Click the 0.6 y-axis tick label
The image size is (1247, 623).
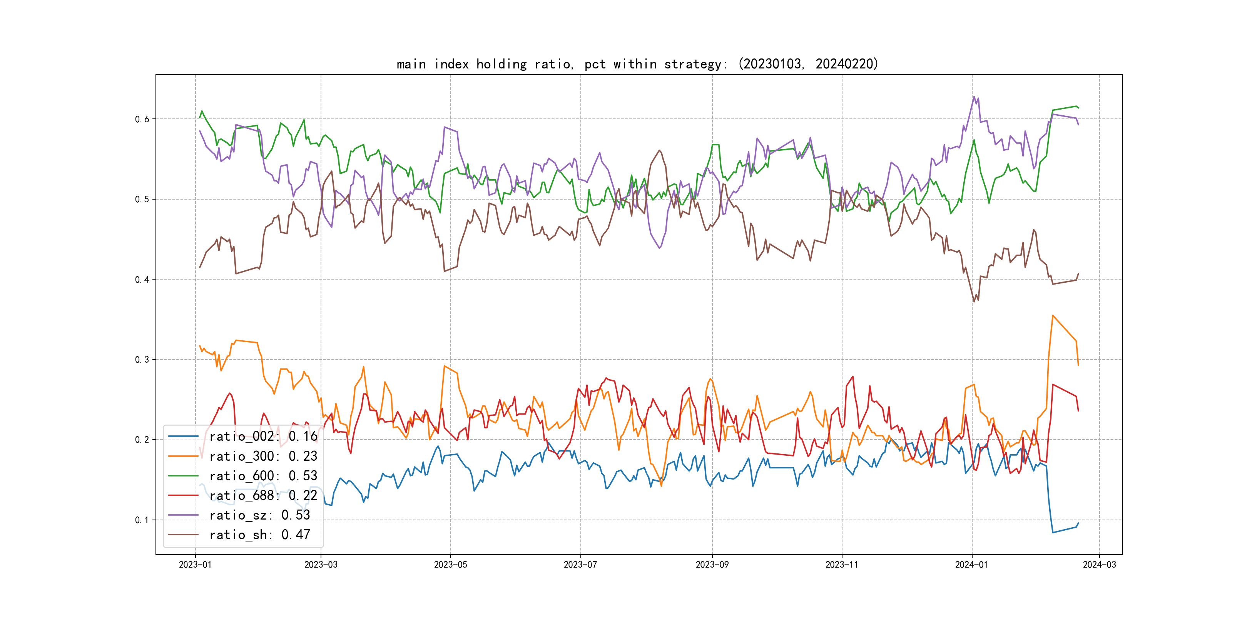(142, 120)
